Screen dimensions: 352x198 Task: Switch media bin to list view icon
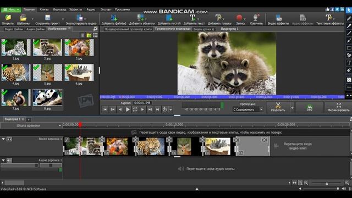pos(95,35)
